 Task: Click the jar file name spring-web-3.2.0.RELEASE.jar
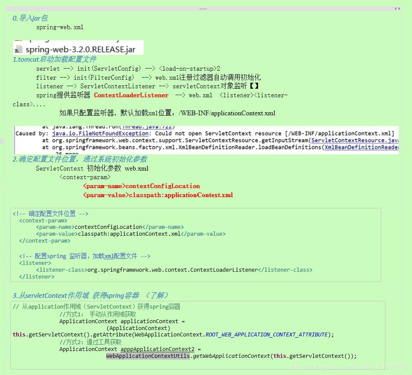(81, 49)
